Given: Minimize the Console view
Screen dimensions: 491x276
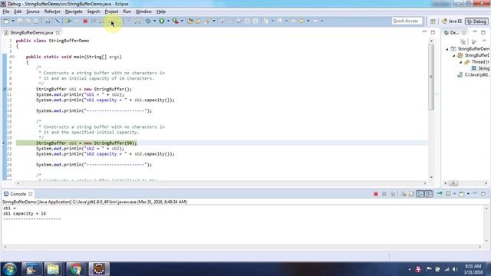Looking at the screenshot, I should [475, 194].
